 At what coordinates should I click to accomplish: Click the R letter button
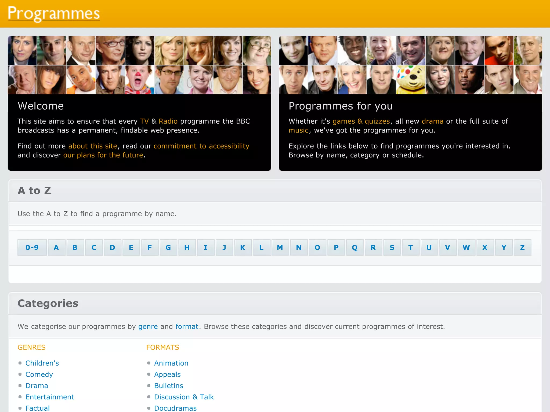[373, 247]
